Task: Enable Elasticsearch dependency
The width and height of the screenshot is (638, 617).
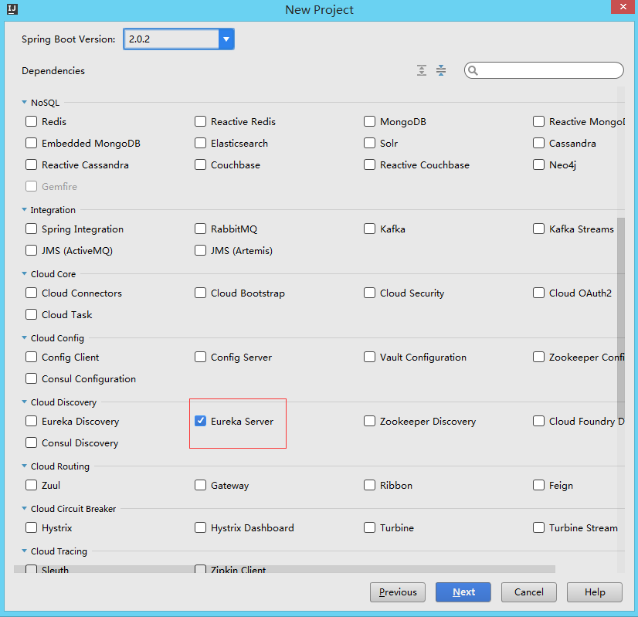Action: tap(200, 143)
